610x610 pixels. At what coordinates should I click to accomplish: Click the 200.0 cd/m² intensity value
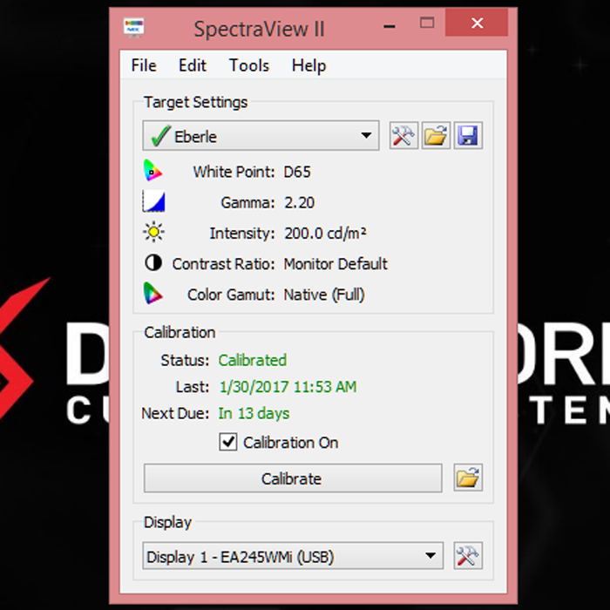tap(325, 234)
